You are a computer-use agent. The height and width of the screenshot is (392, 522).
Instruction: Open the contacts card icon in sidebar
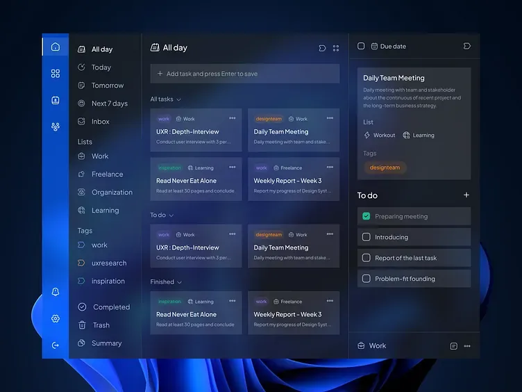click(x=56, y=100)
